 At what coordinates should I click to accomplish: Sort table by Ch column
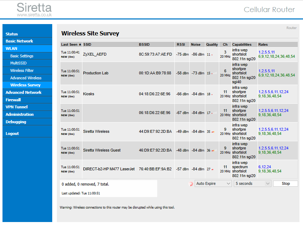point(225,45)
